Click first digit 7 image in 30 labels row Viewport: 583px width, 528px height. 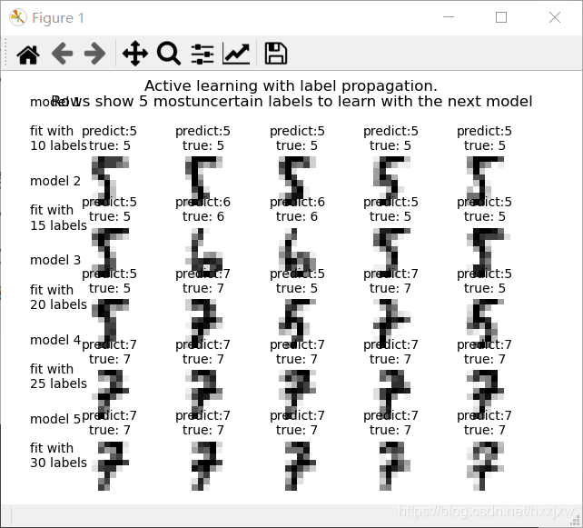coord(110,466)
